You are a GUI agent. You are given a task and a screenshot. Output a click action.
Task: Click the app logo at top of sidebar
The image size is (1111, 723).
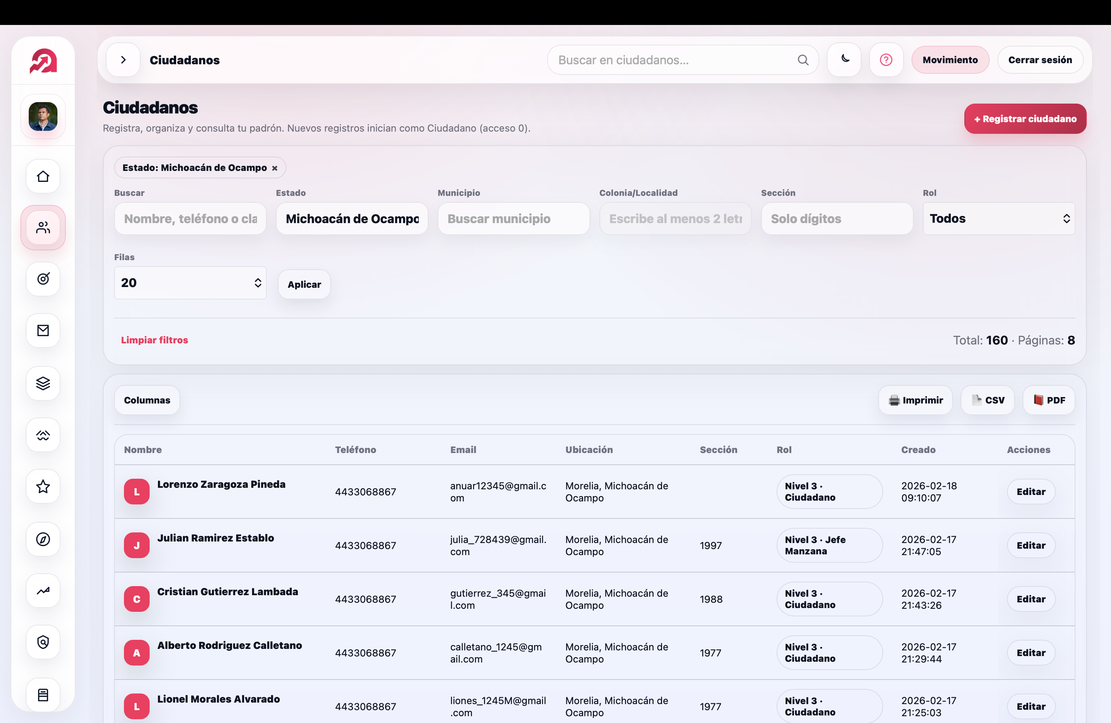point(43,61)
